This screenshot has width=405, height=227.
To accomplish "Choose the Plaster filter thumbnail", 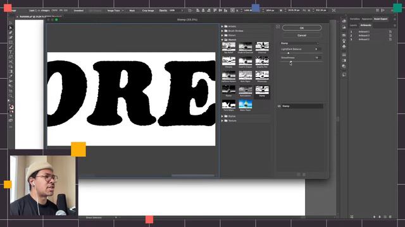I will click(x=228, y=90).
